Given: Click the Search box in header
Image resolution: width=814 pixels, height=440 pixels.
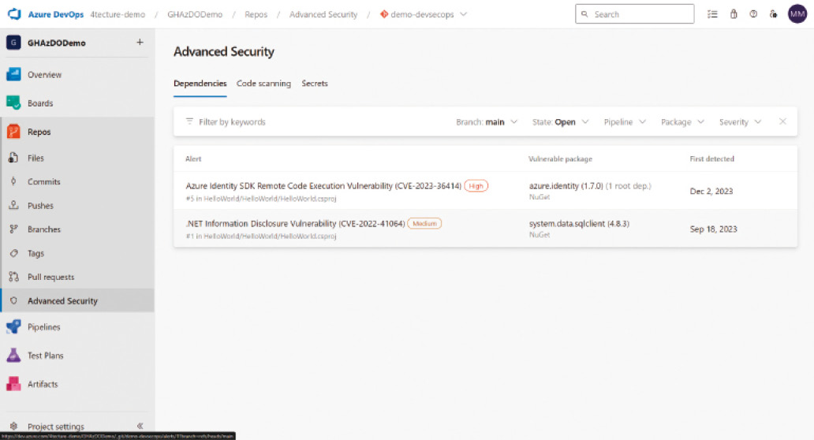Looking at the screenshot, I should [634, 14].
